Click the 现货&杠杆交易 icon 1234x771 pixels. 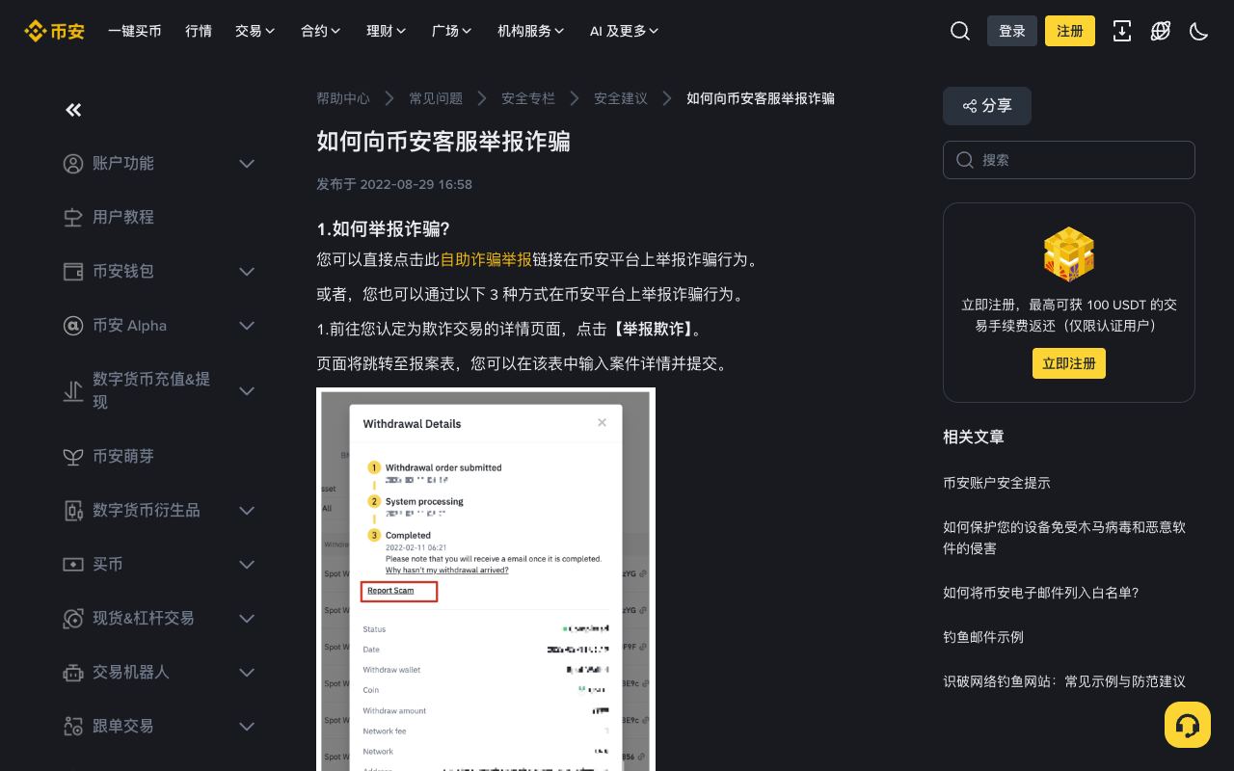pyautogui.click(x=73, y=619)
